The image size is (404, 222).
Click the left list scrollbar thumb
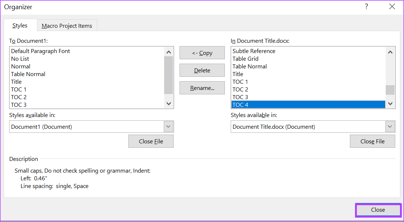click(168, 75)
